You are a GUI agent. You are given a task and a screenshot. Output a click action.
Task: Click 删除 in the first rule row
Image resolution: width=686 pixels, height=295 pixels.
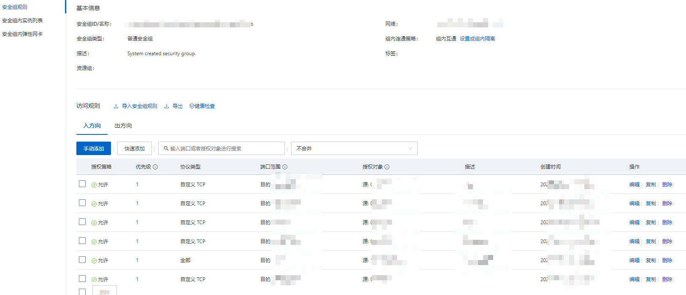click(x=667, y=185)
